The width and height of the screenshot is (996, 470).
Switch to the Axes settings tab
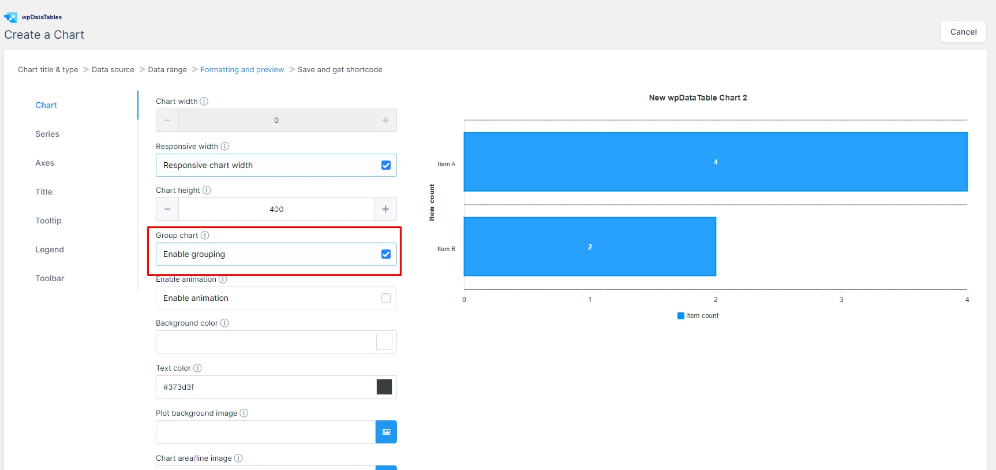click(44, 163)
